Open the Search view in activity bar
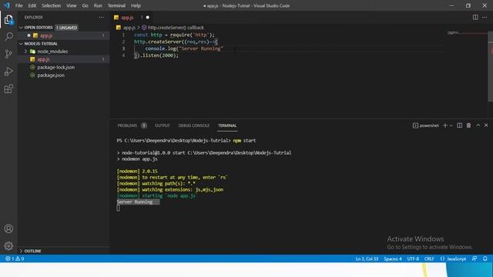 8,37
